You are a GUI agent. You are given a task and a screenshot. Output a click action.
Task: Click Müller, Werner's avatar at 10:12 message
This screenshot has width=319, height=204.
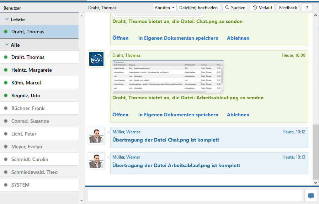pyautogui.click(x=96, y=136)
